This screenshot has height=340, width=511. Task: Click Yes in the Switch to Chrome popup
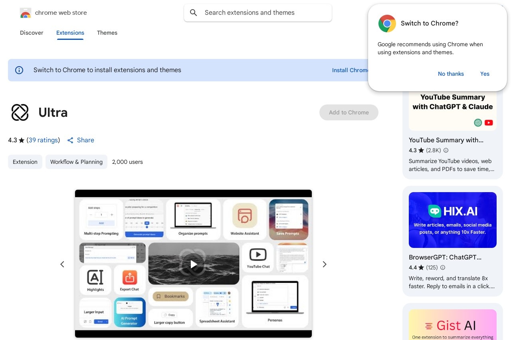pyautogui.click(x=485, y=74)
